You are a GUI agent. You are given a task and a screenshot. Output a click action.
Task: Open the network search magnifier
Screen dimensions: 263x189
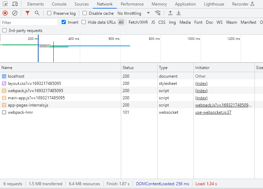[x=37, y=13]
